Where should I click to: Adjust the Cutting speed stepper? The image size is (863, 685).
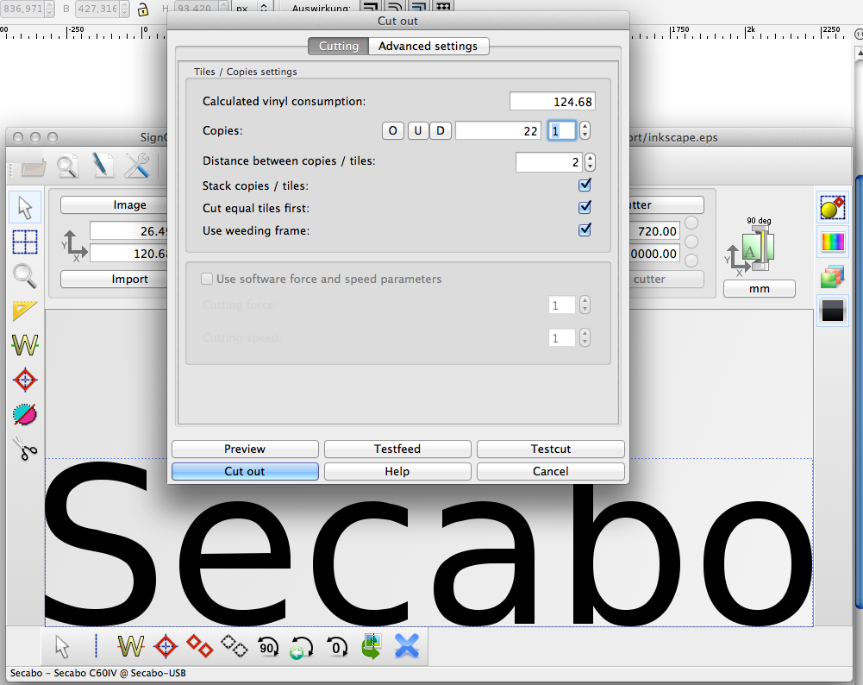pyautogui.click(x=585, y=337)
